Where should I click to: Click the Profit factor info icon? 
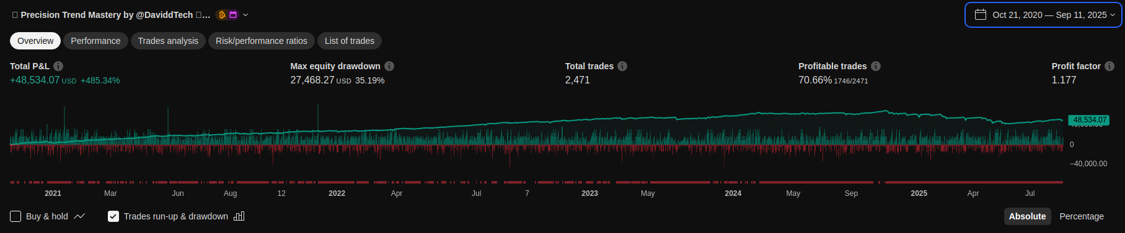pos(1110,66)
